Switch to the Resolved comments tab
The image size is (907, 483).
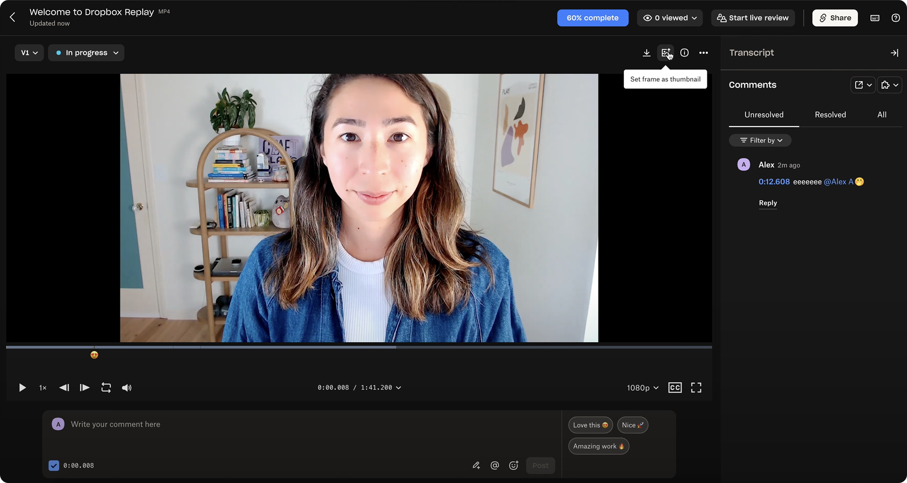830,114
